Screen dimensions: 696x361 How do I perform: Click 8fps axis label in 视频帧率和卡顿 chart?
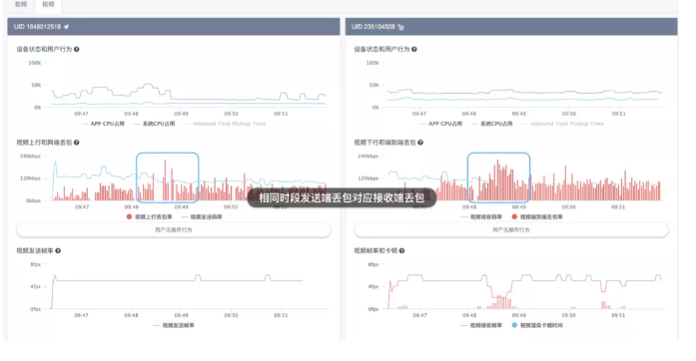373,264
